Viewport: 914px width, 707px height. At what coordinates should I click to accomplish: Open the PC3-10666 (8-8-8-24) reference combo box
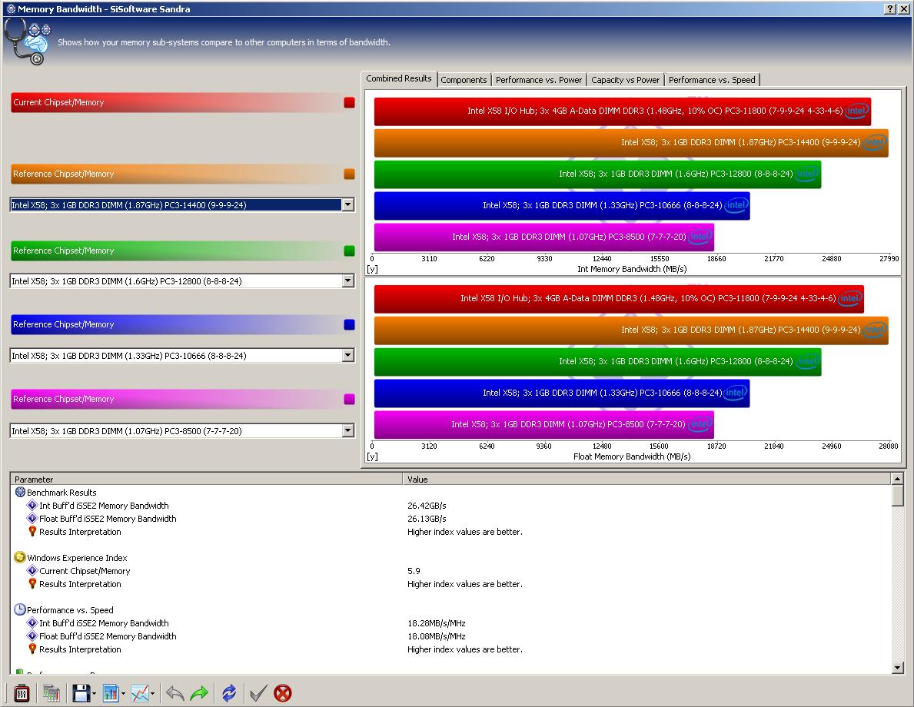tap(182, 356)
